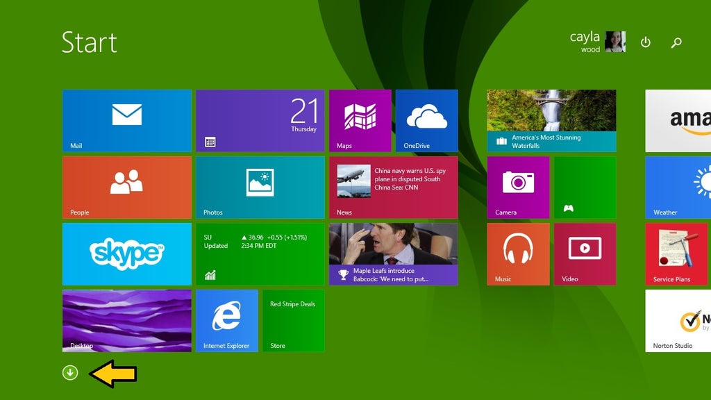Open the Mail tile
This screenshot has width=711, height=400.
pos(127,121)
